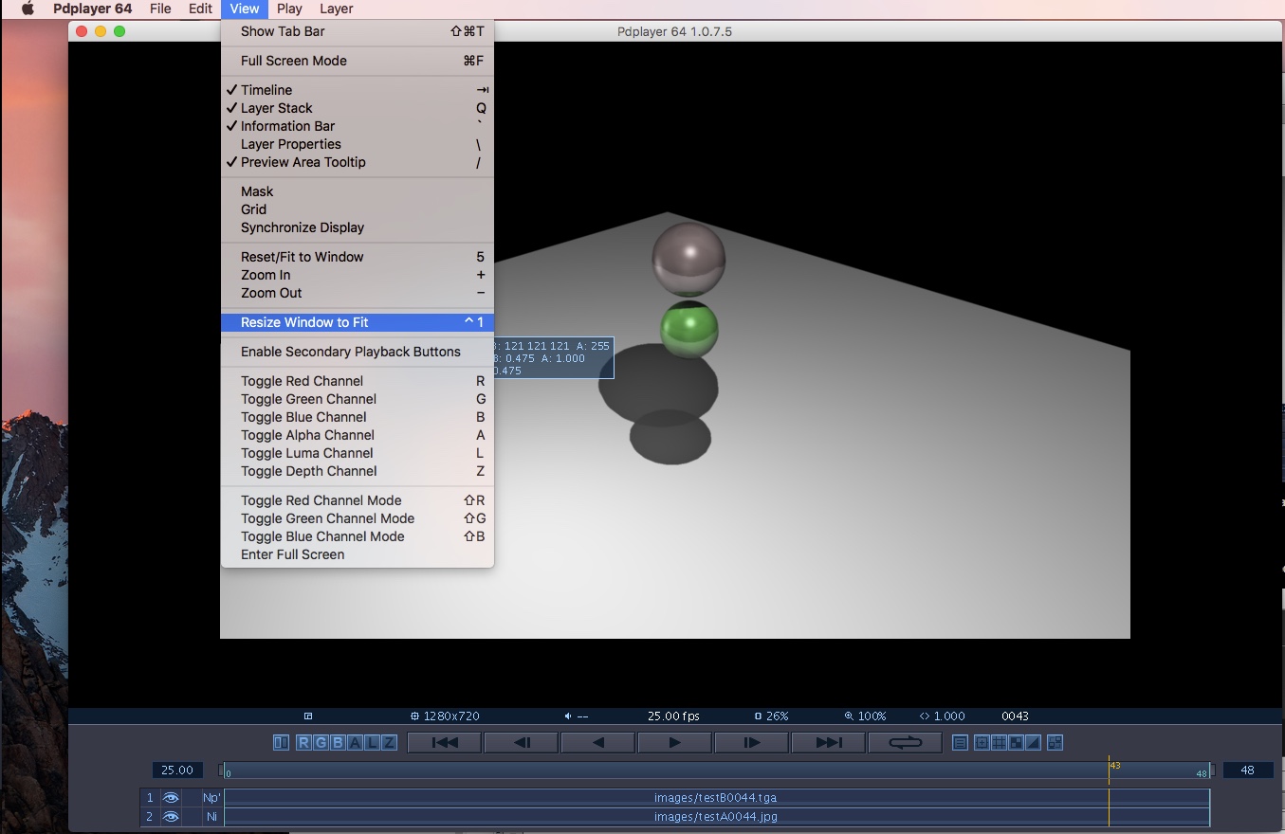This screenshot has height=834, width=1285.
Task: Choose Full Screen Mode menu entry
Action: pos(358,61)
